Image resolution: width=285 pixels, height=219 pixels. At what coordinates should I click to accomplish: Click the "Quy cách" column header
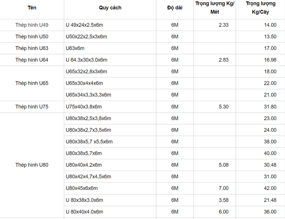(x=110, y=8)
